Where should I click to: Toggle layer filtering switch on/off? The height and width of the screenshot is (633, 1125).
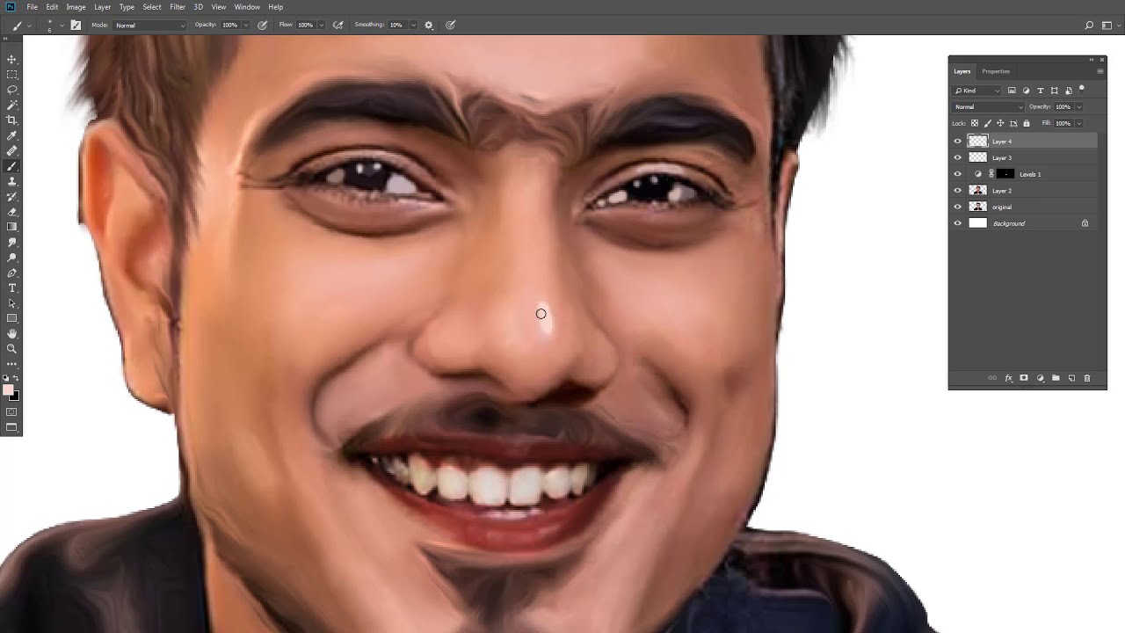pos(1082,89)
